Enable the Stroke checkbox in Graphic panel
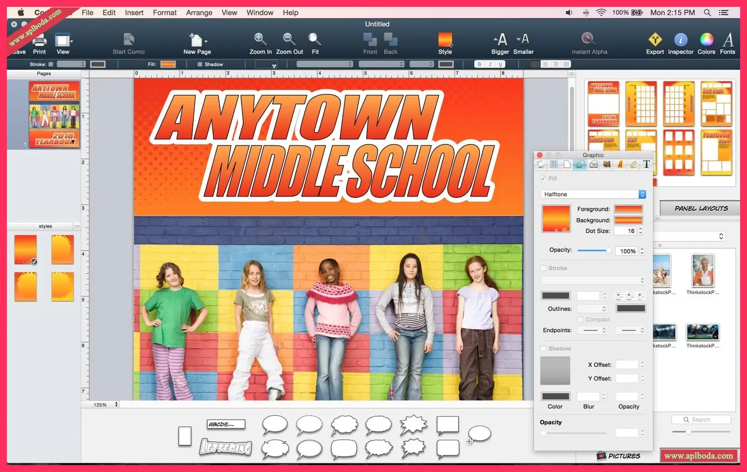This screenshot has height=472, width=747. point(543,268)
